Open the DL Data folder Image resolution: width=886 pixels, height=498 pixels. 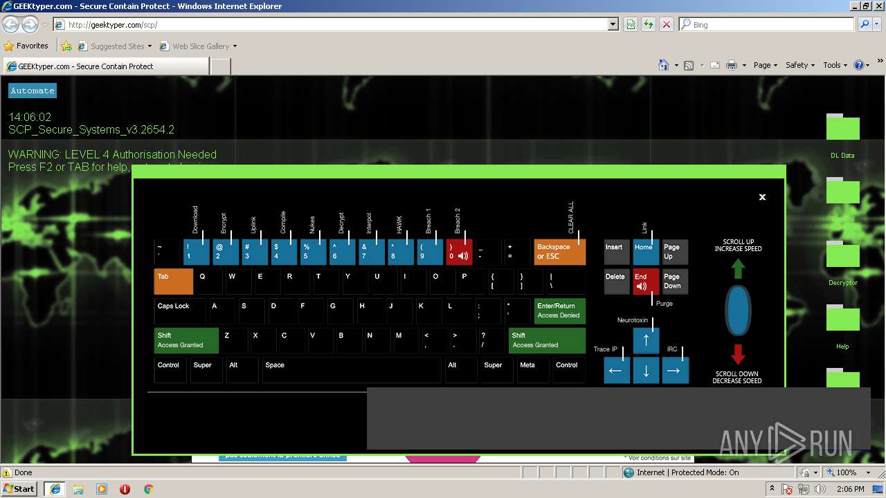[x=842, y=136]
